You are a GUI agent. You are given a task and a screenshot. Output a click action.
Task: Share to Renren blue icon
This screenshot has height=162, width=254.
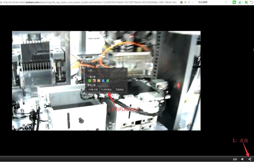(103, 81)
